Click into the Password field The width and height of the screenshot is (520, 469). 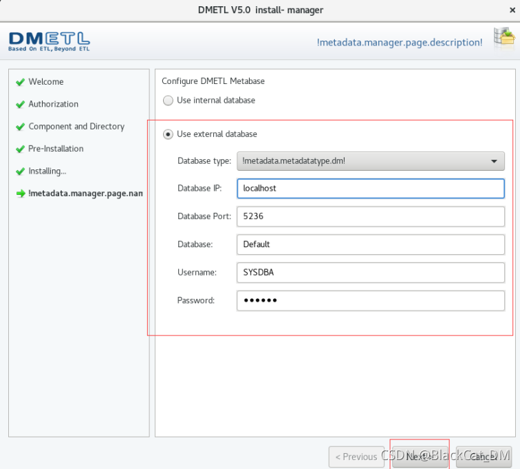tap(371, 300)
